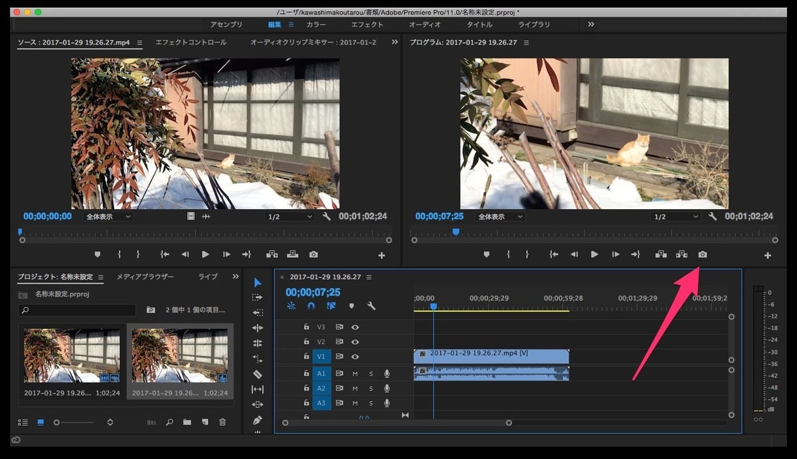Toggle snapping with the magnet icon
The image size is (797, 459).
point(311,306)
